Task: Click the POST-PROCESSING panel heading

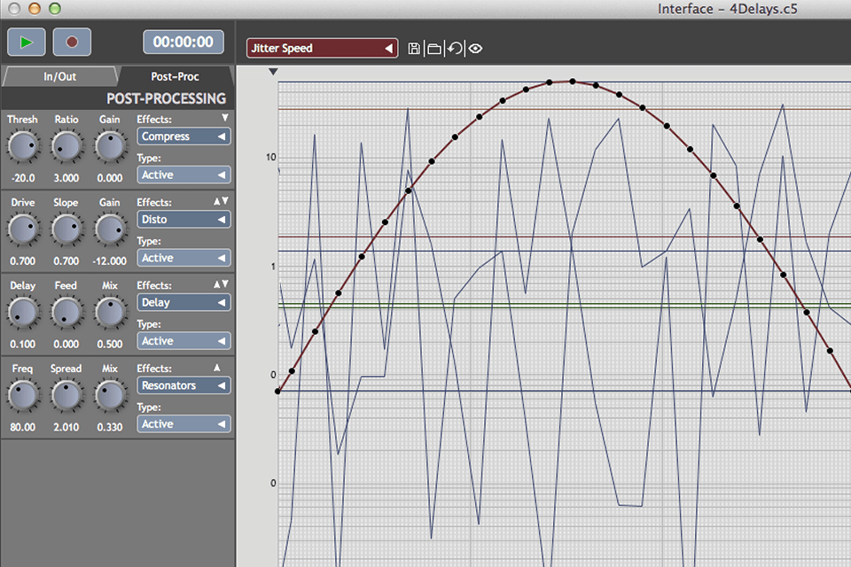Action: 166,98
